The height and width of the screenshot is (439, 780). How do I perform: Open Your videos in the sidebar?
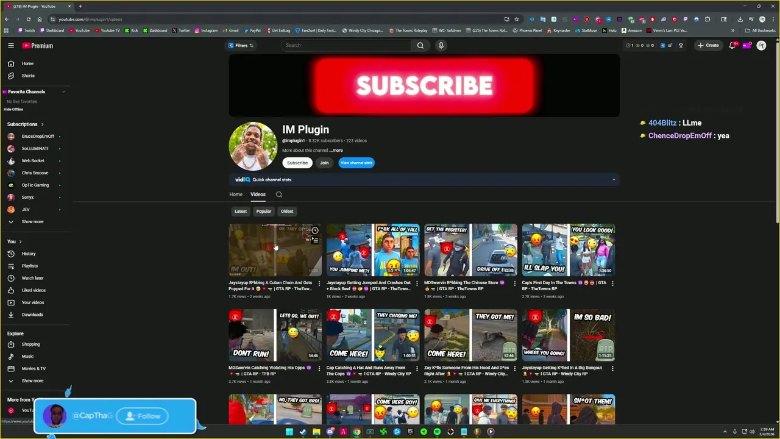(34, 302)
